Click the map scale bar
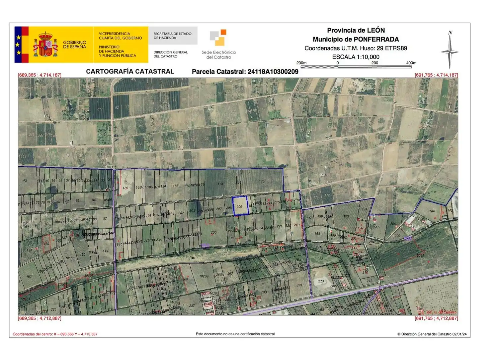494x359 pixels. 356,67
